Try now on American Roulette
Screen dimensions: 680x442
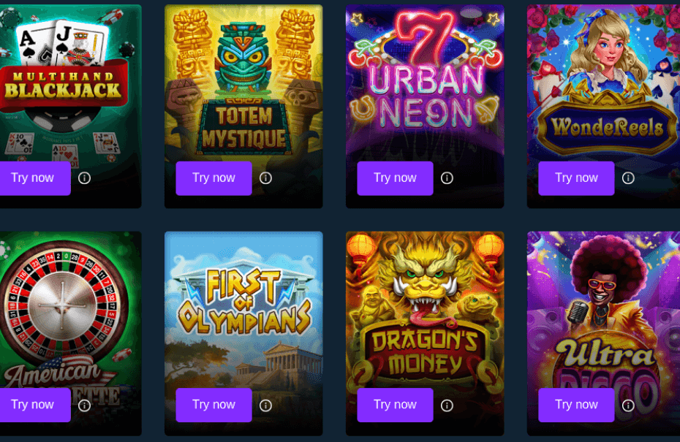click(34, 405)
